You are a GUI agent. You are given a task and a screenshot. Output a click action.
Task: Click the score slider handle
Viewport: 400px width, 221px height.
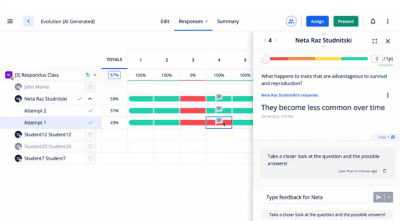coord(265,59)
